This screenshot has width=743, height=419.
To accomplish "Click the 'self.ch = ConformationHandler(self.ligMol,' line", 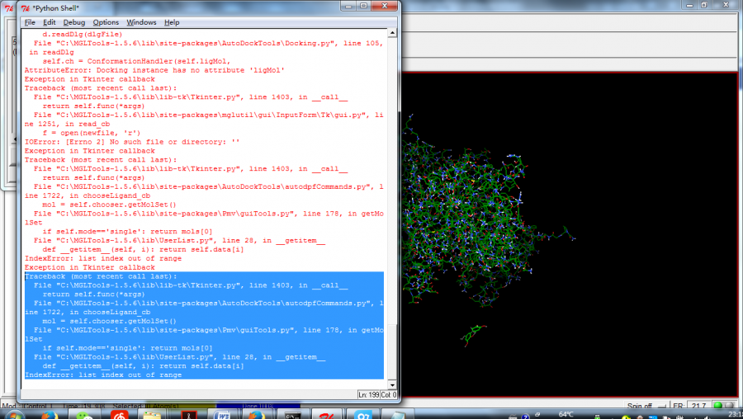I will click(x=136, y=61).
